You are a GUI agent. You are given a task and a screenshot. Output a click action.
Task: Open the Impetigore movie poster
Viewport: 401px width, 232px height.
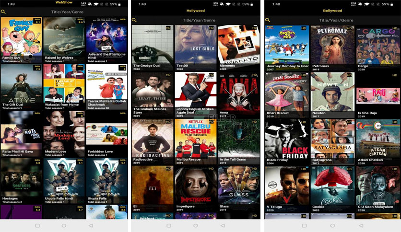click(196, 188)
